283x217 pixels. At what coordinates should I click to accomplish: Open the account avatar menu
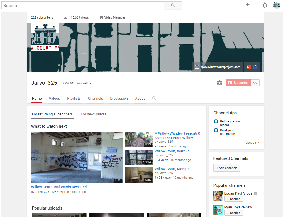277,5
